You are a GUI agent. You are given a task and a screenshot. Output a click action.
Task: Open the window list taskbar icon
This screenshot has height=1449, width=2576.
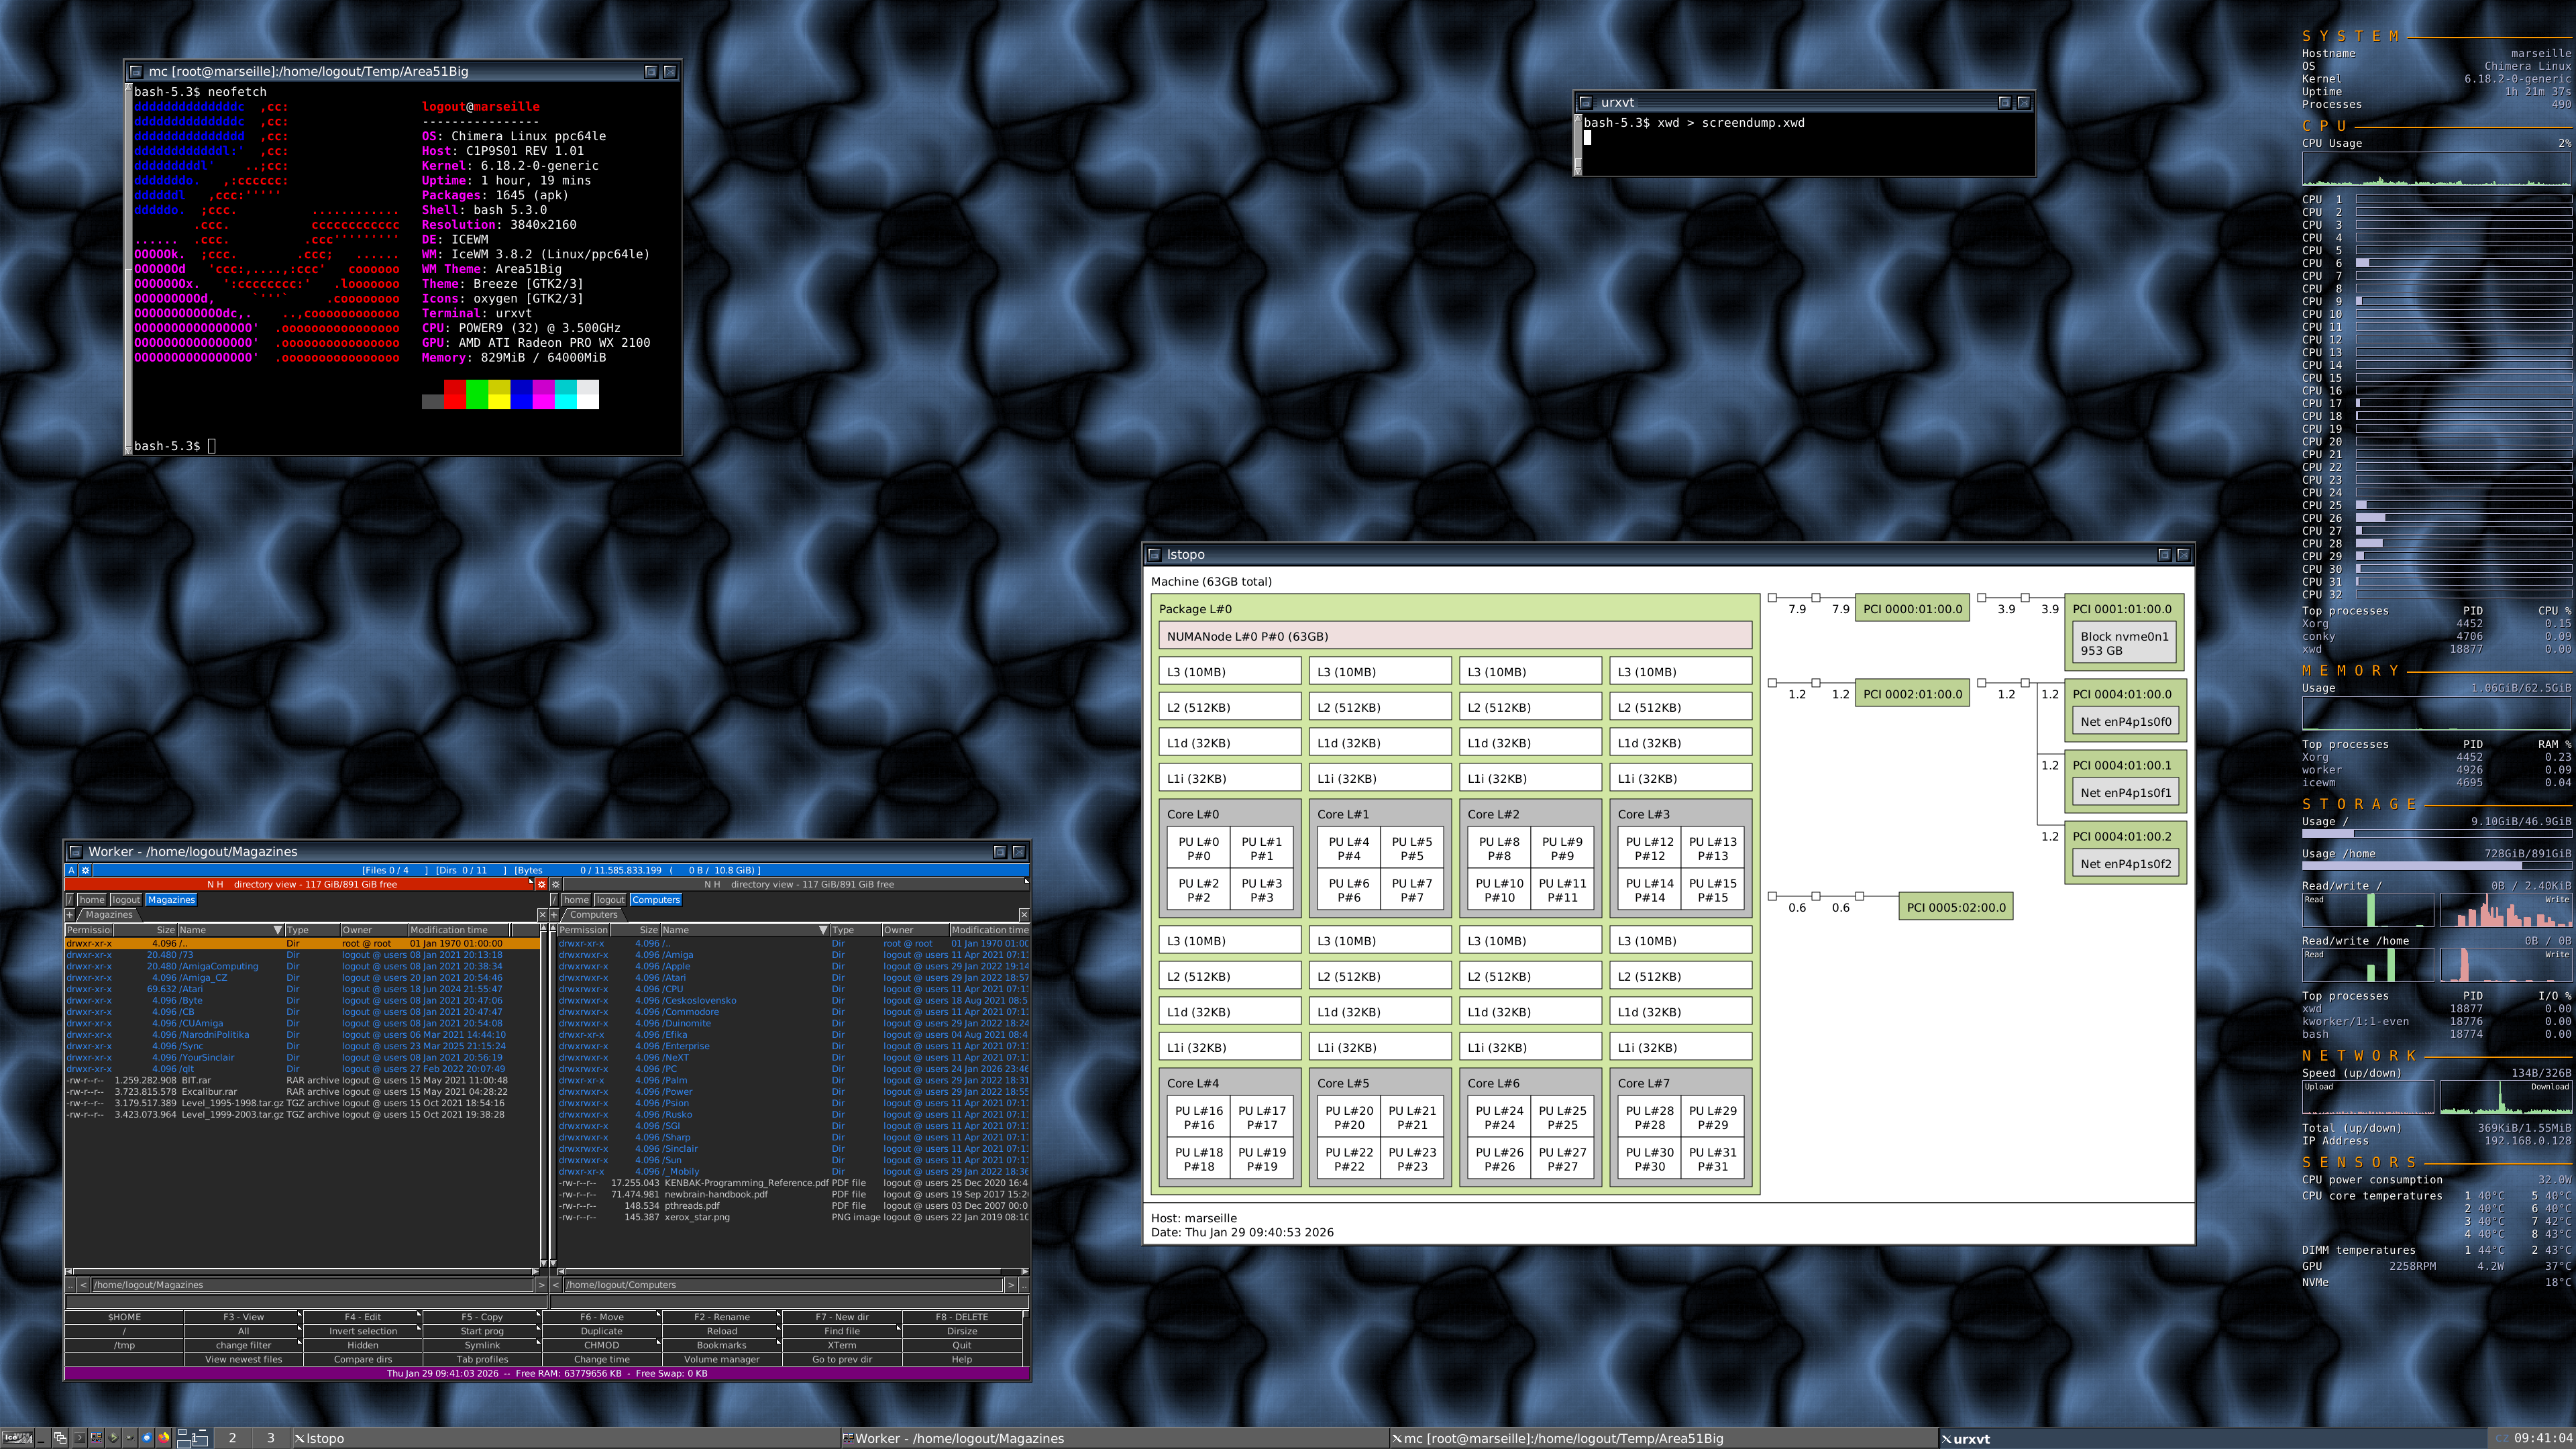click(60, 1438)
